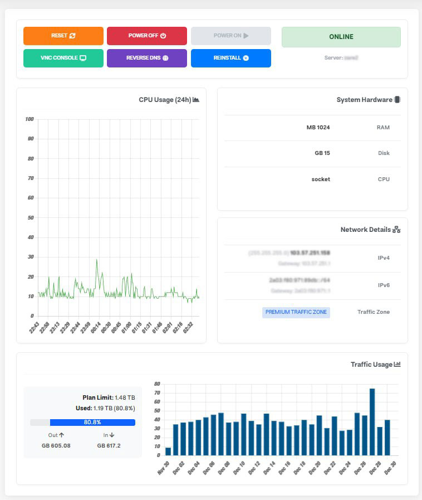The height and width of the screenshot is (500, 422).
Task: Click the bar chart icon beside Traffic Usage
Action: pos(397,365)
